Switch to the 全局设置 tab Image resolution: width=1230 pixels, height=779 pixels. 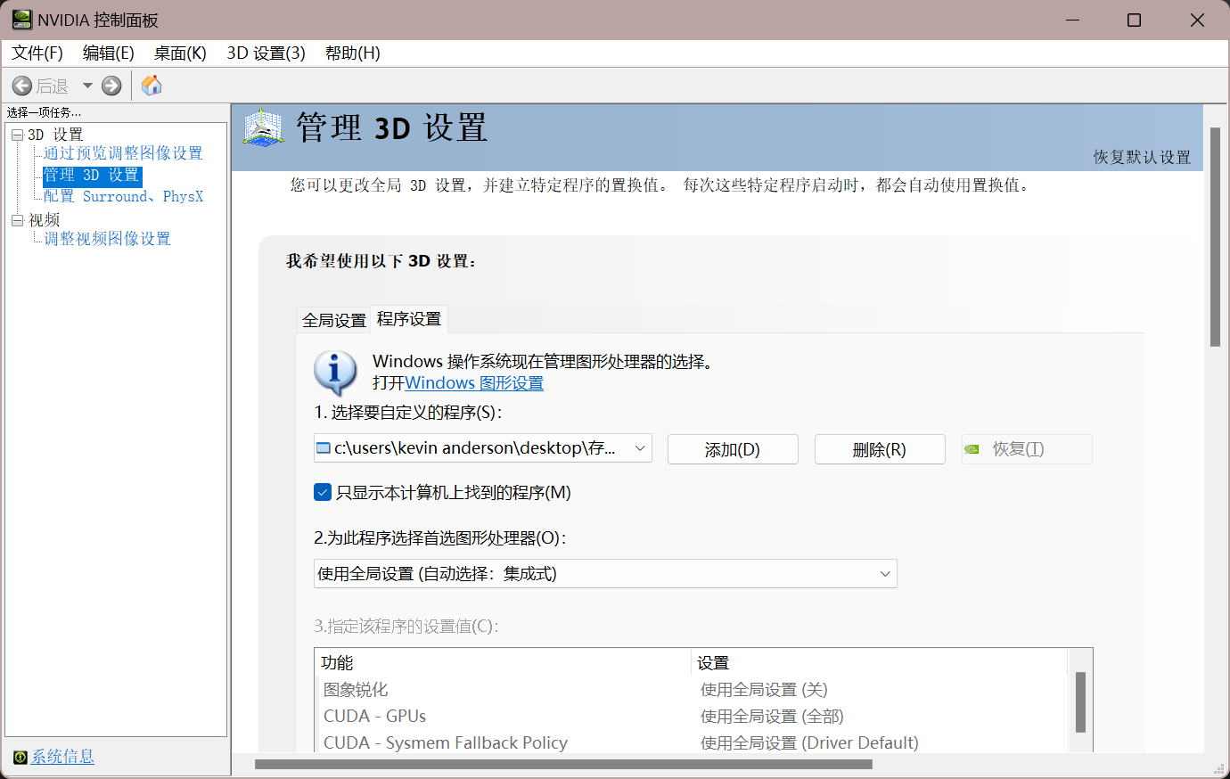(334, 320)
